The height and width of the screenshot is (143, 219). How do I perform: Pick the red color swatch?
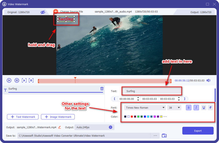(132, 116)
